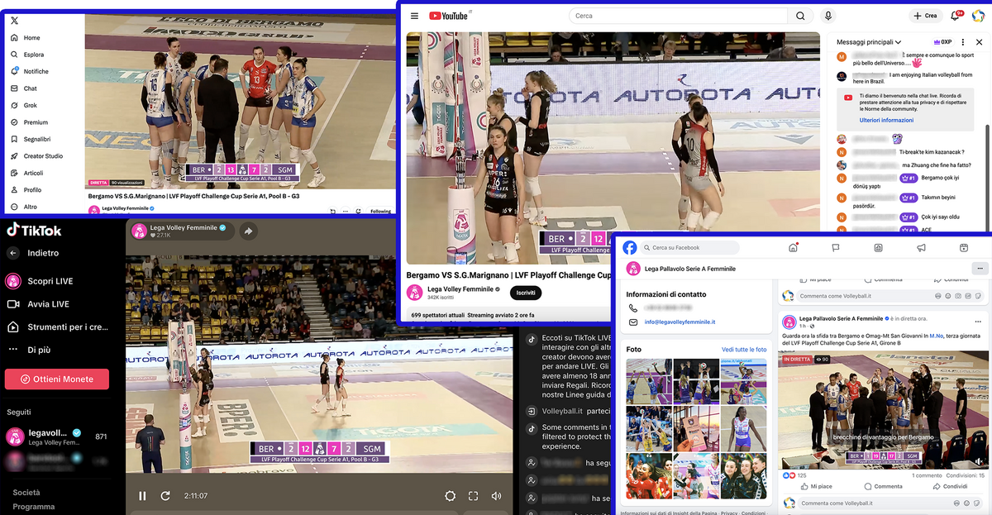Open the Messaggi principali chat filter dropdown
The width and height of the screenshot is (992, 515).
[x=866, y=41]
